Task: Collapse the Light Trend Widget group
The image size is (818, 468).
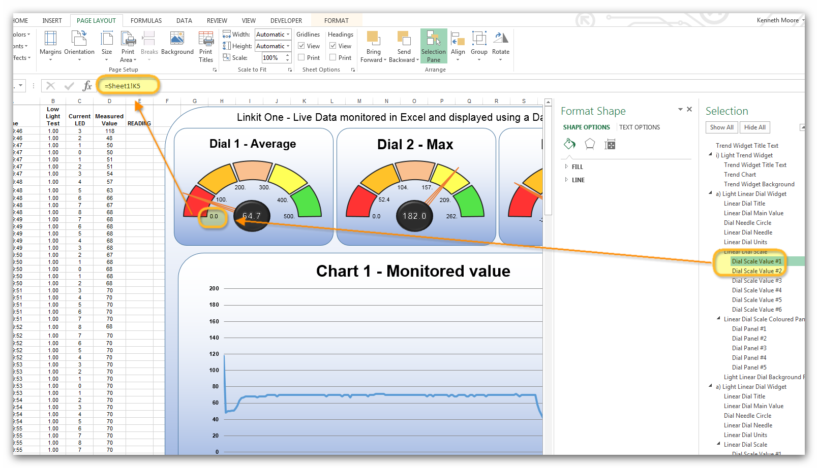Action: [710, 155]
